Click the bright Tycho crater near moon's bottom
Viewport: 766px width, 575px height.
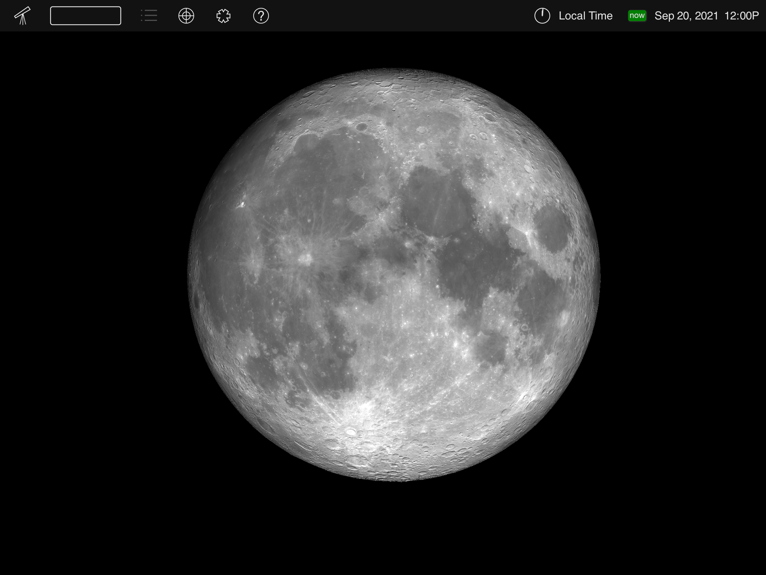coord(351,431)
